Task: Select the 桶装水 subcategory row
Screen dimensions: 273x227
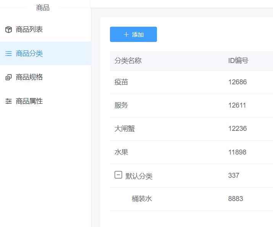Action: point(142,199)
